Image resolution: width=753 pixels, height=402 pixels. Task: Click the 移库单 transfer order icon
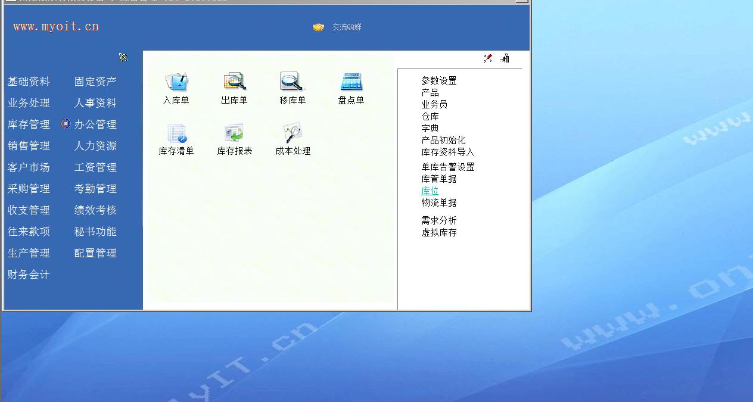click(292, 82)
